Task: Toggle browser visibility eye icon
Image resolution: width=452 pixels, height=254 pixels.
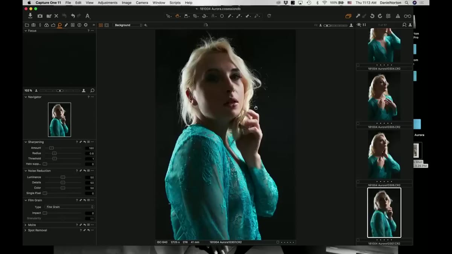Action: pos(359,25)
